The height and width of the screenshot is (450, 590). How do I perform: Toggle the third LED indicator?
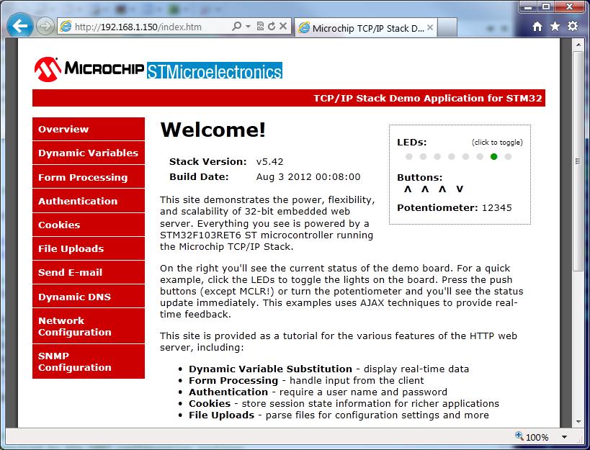pyautogui.click(x=437, y=156)
